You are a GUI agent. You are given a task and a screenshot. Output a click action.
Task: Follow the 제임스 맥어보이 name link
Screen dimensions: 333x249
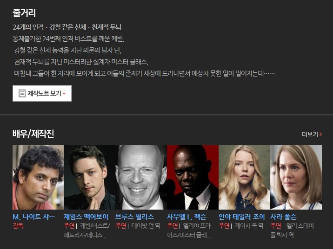point(86,217)
